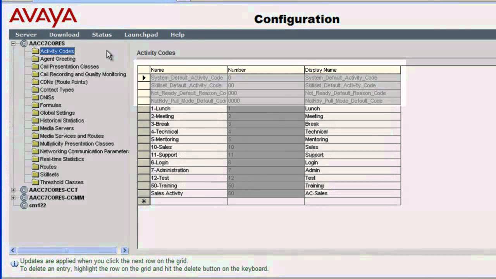The height and width of the screenshot is (279, 496).
Task: Click the 'Admin' display name cell
Action: [x=353, y=170]
